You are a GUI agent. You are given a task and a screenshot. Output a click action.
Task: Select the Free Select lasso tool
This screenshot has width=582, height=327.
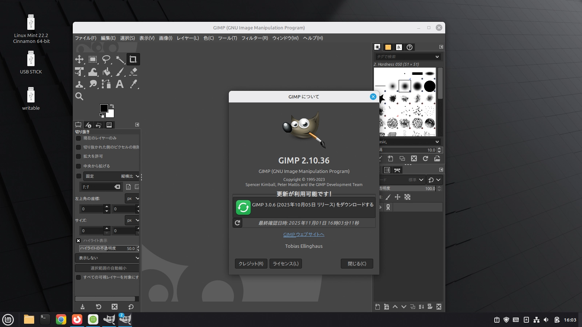[106, 59]
